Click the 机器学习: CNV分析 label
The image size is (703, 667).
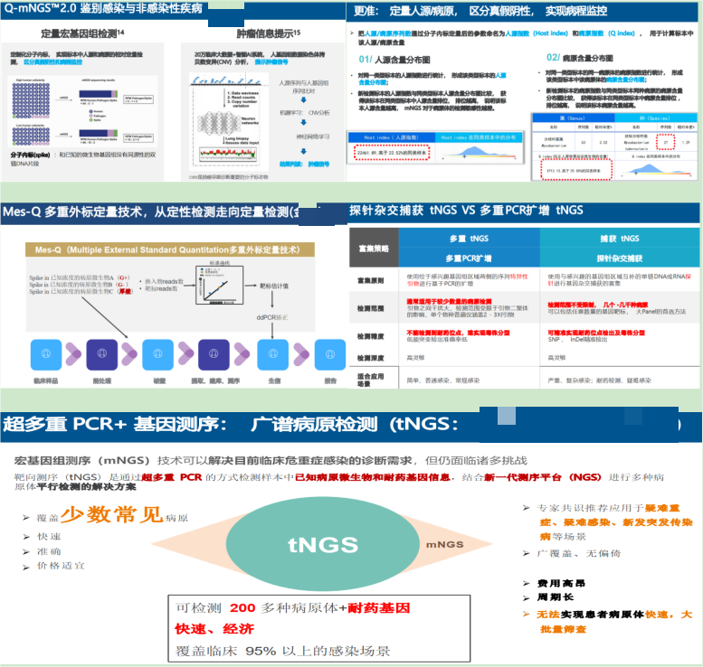304,112
